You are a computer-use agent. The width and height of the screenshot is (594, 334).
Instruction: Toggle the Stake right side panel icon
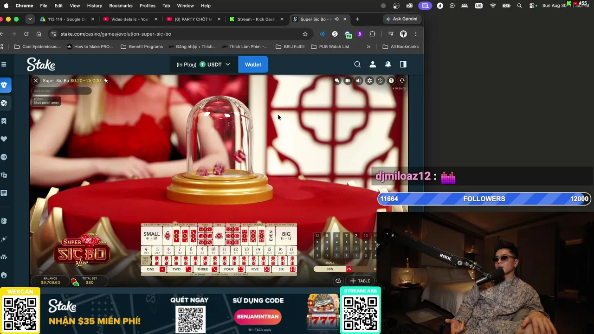(403, 64)
